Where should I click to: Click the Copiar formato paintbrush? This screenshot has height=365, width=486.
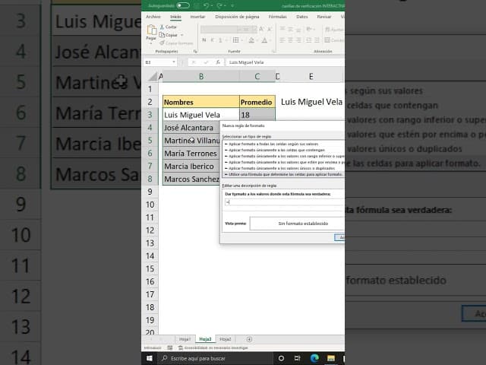pos(176,43)
